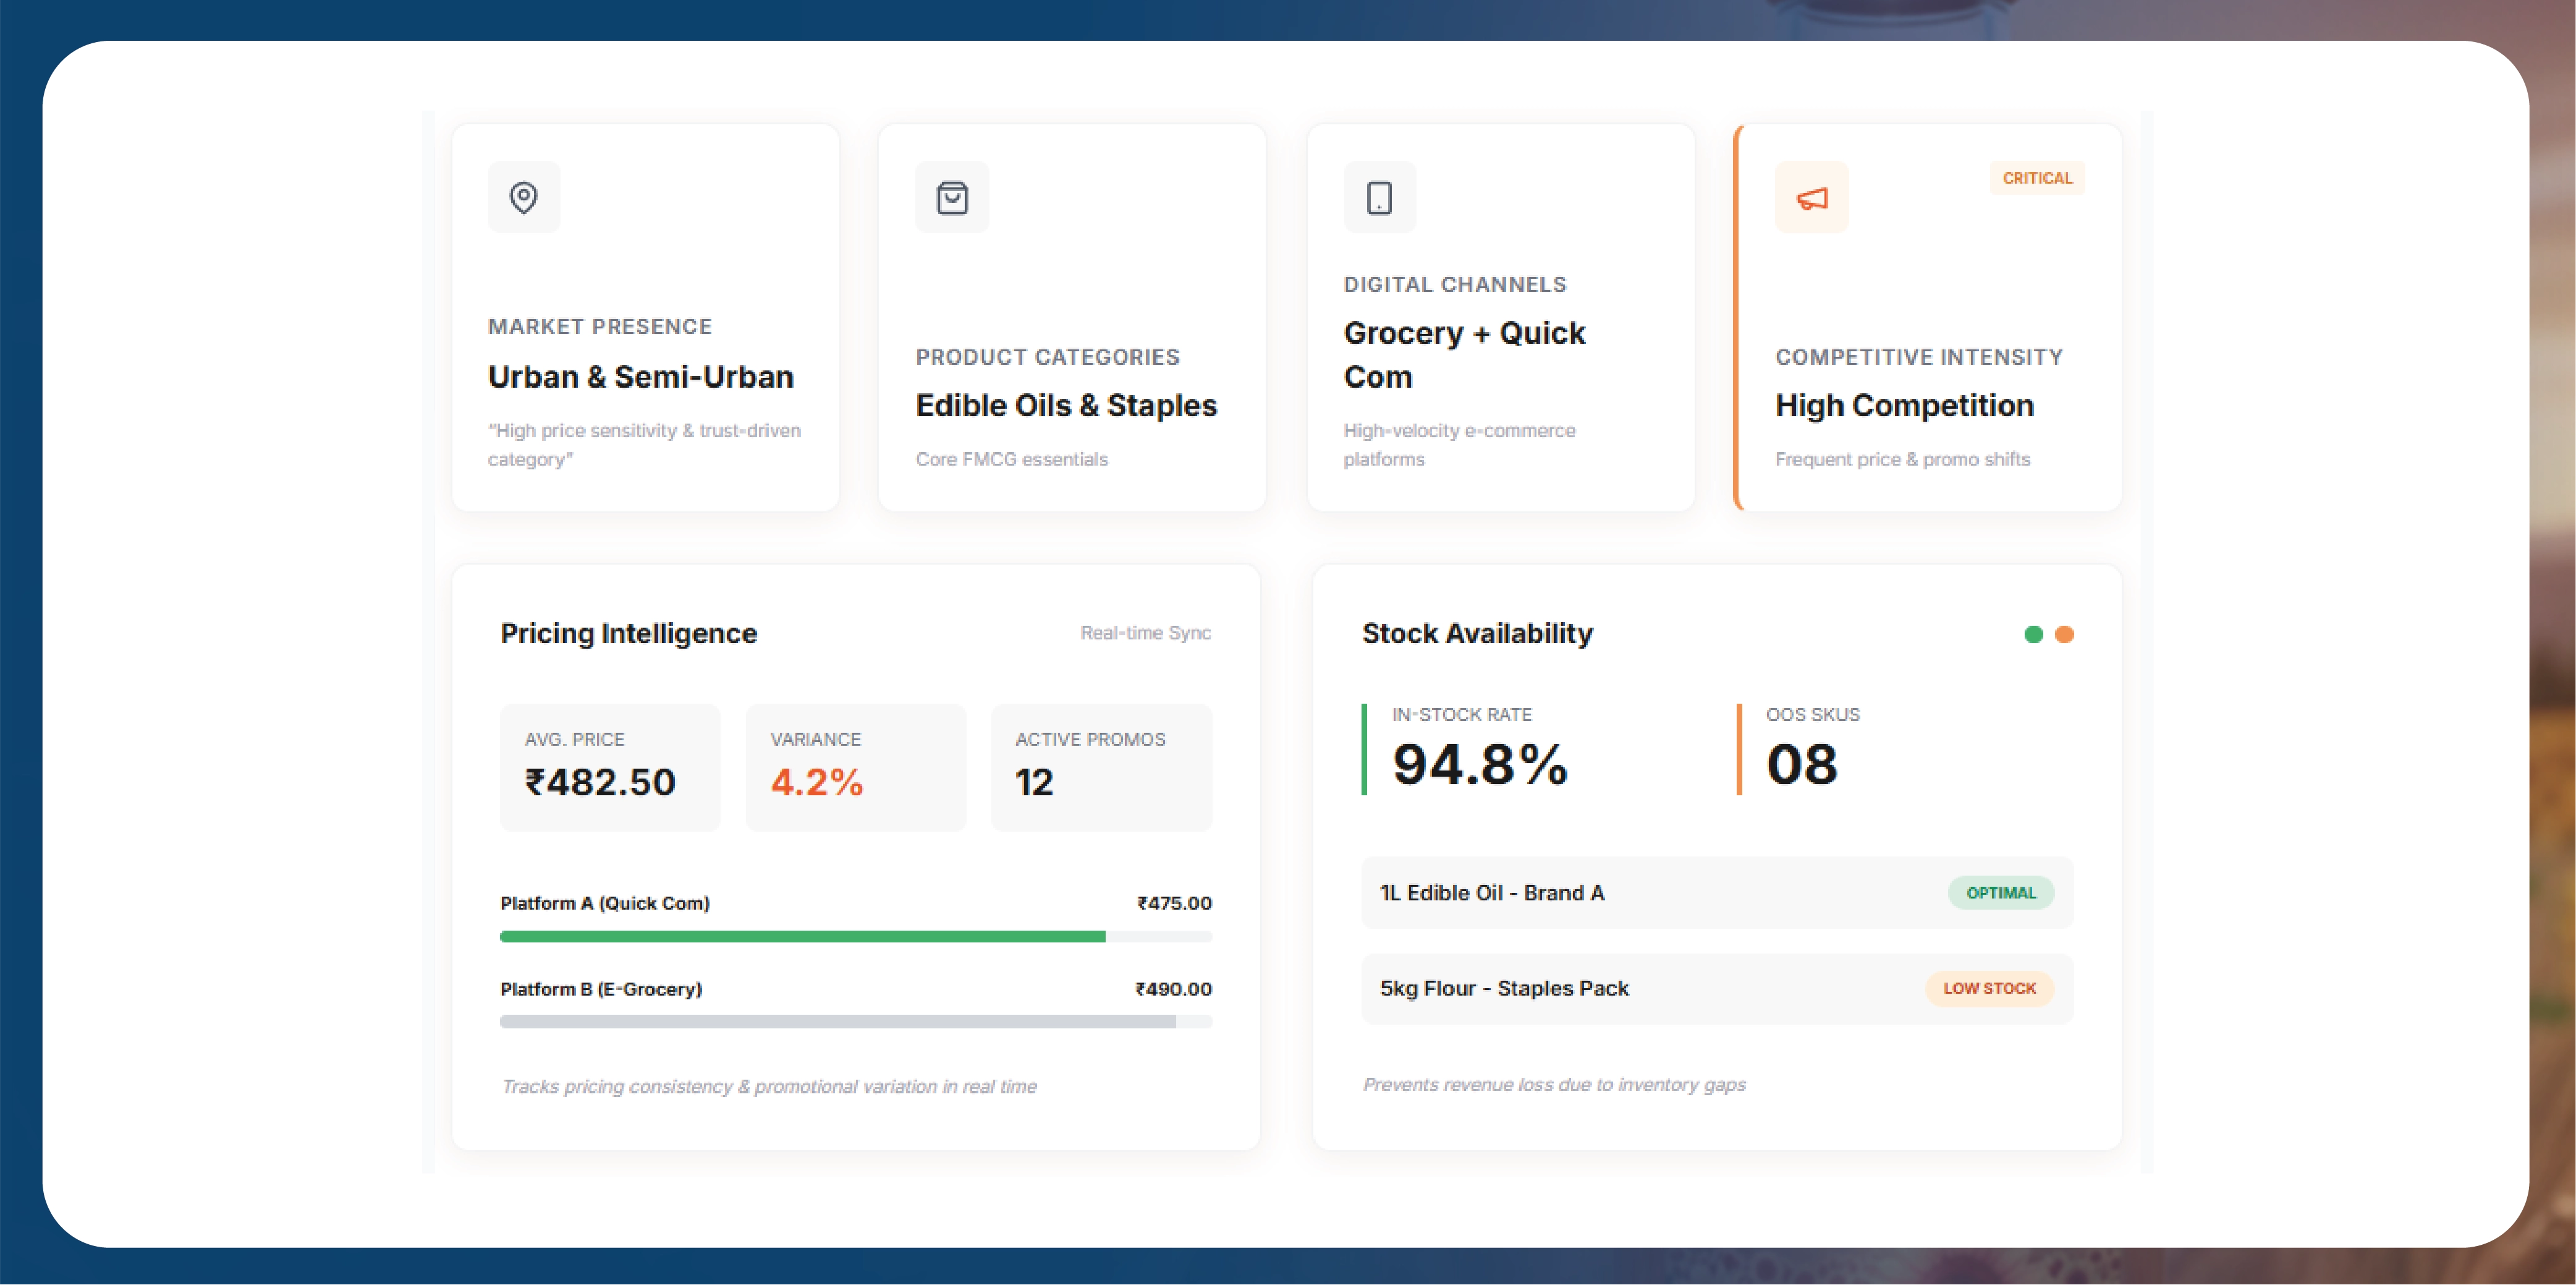Click the CRITICAL badge
Image resolution: width=2576 pixels, height=1285 pixels.
(x=2037, y=178)
